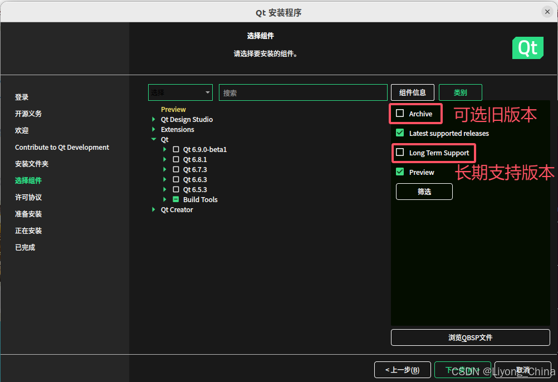The height and width of the screenshot is (382, 558).
Task: Check the Qt 6.9.0-beta1 component box
Action: coord(176,149)
